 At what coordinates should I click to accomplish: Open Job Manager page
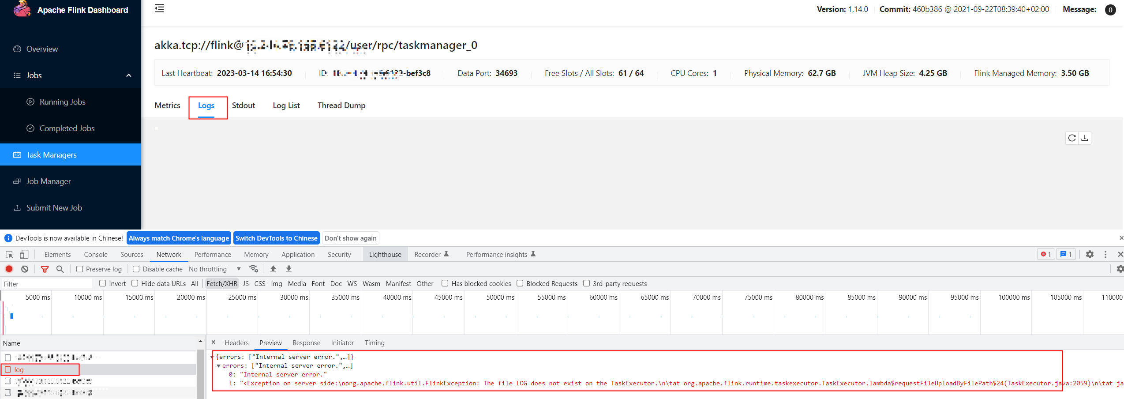pyautogui.click(x=71, y=181)
